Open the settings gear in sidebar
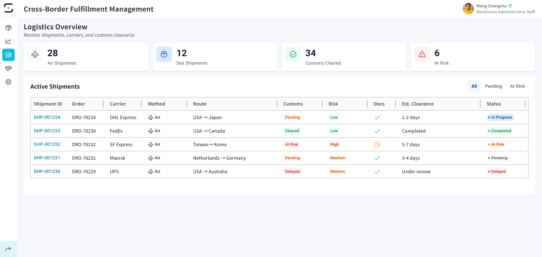Viewport: 542px width, 257px height. pyautogui.click(x=8, y=82)
